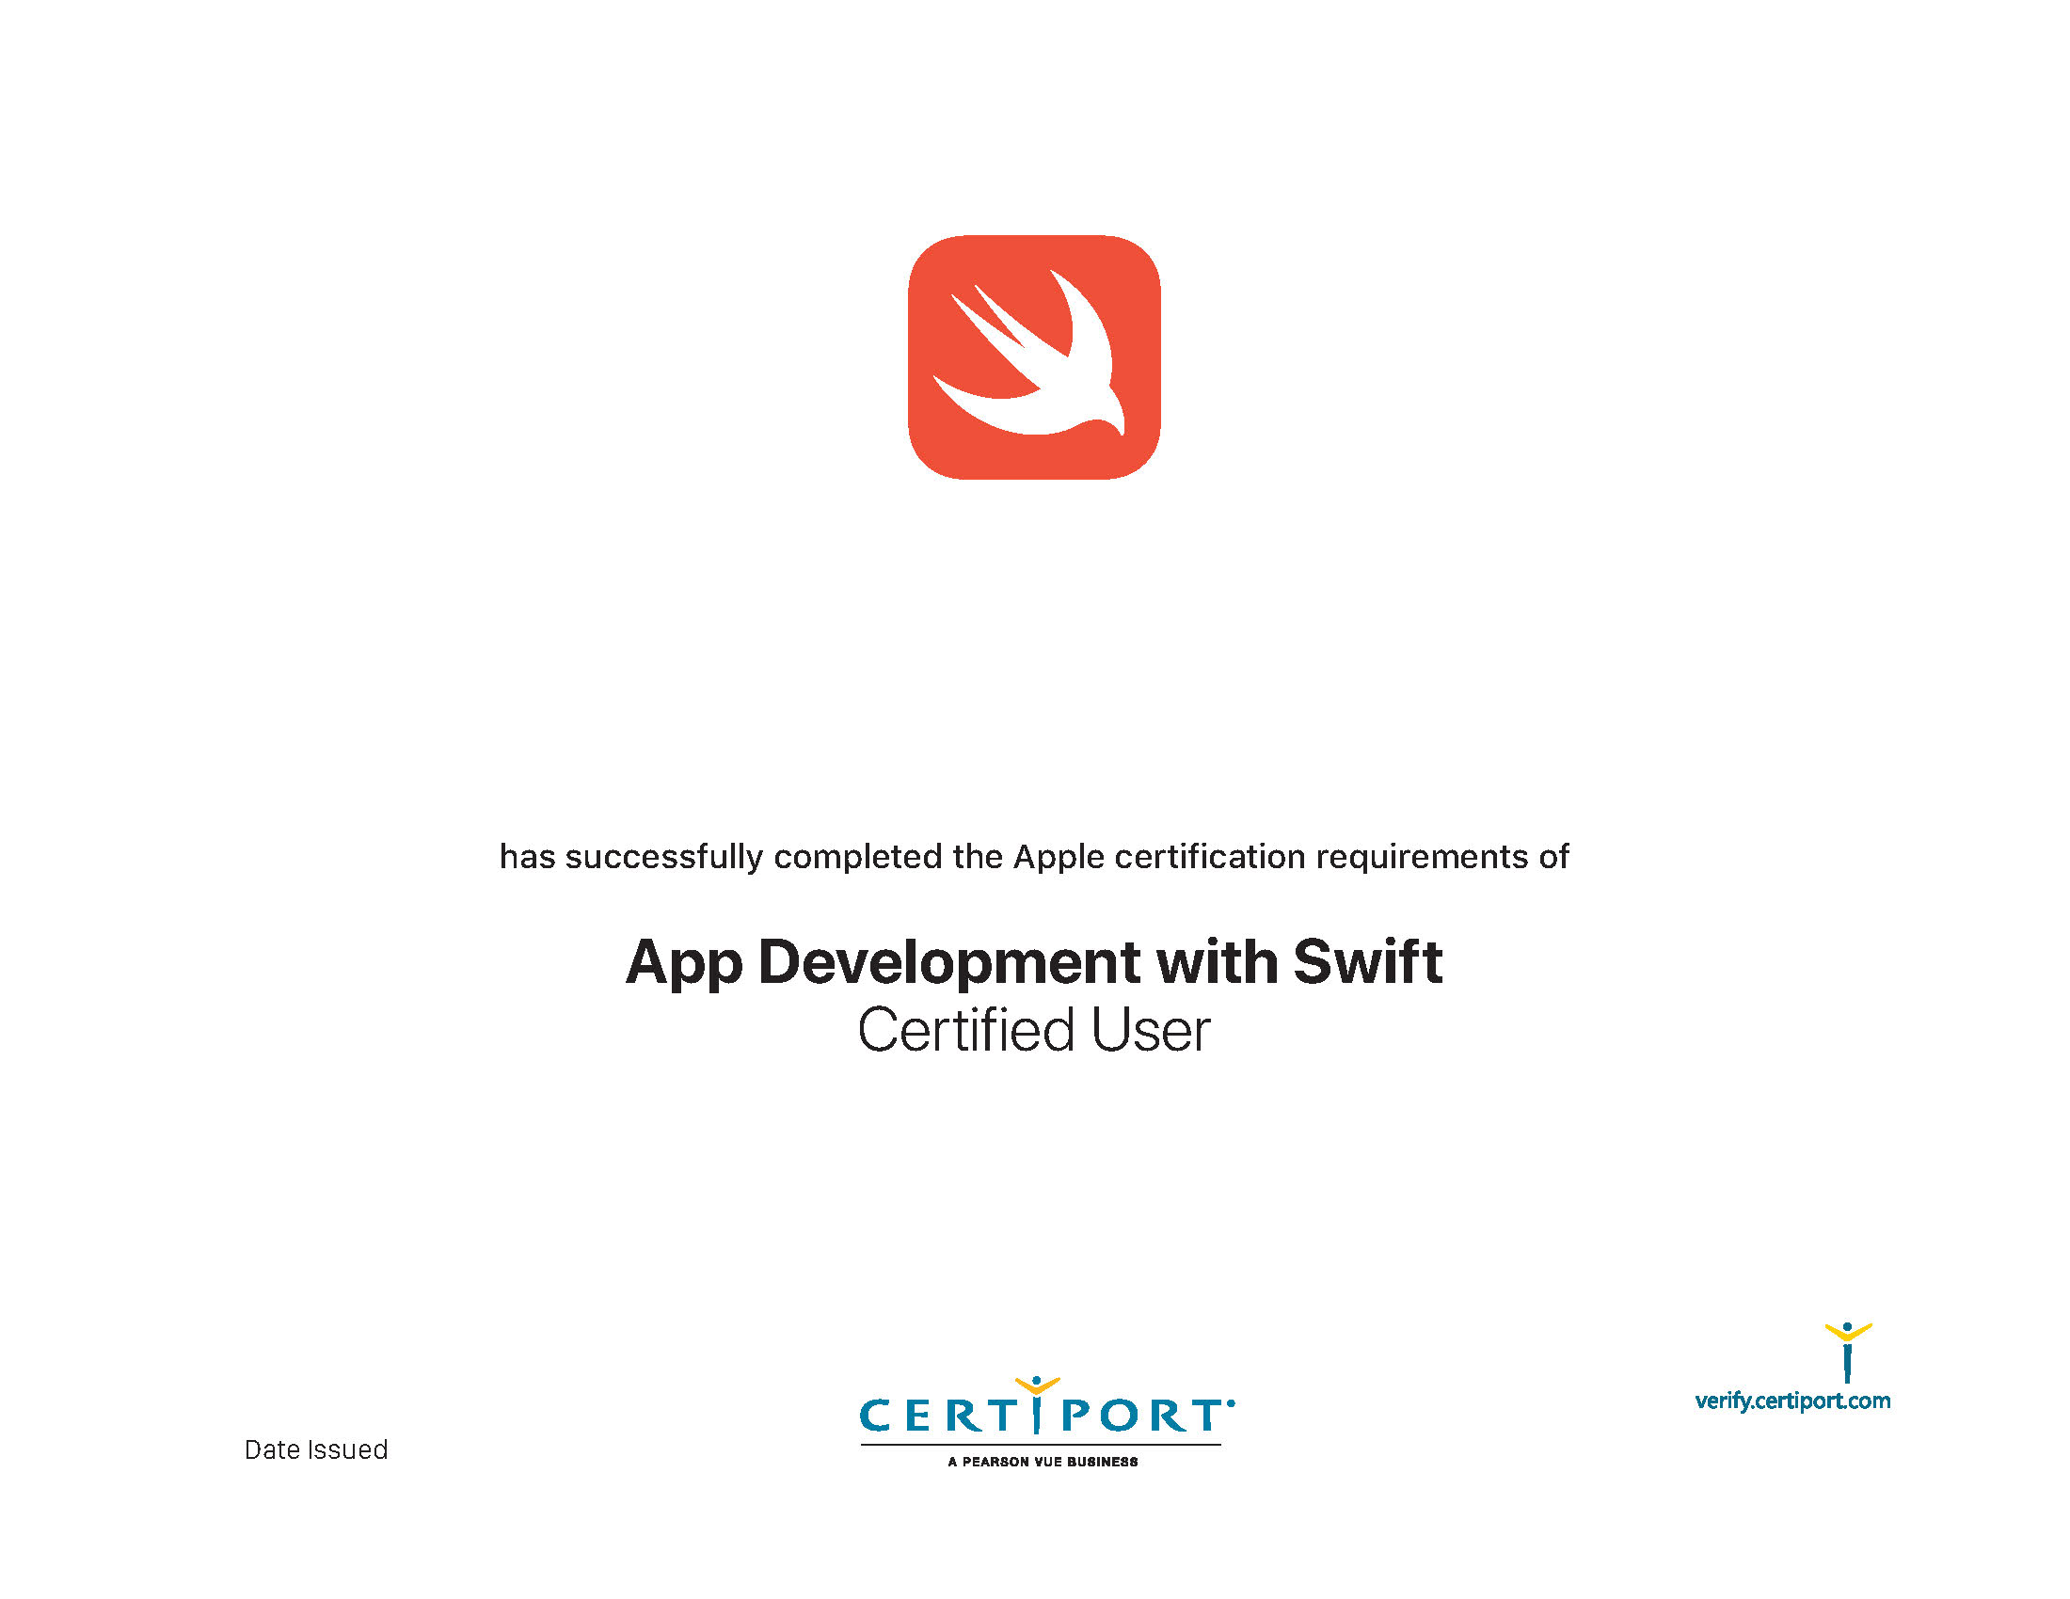The height and width of the screenshot is (1599, 2070).
Task: Click the 'Certified User' text
Action: [1034, 1031]
